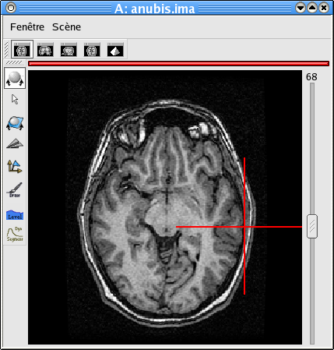Select the Dyn Segment tool
Image resolution: width=334 pixels, height=350 pixels.
point(15,234)
